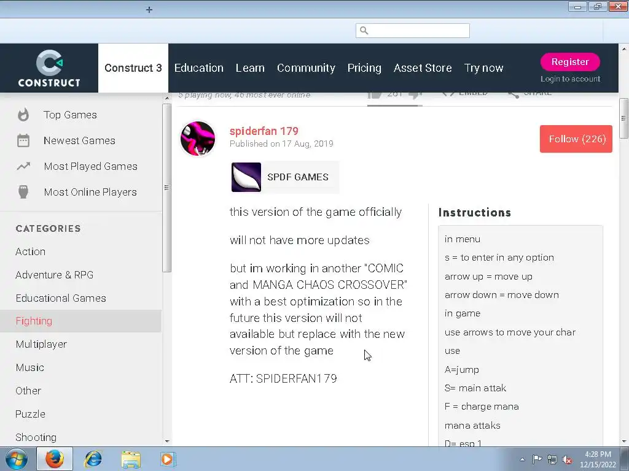Open the Asset Store menu
Viewport: 629px width, 471px height.
click(x=423, y=68)
